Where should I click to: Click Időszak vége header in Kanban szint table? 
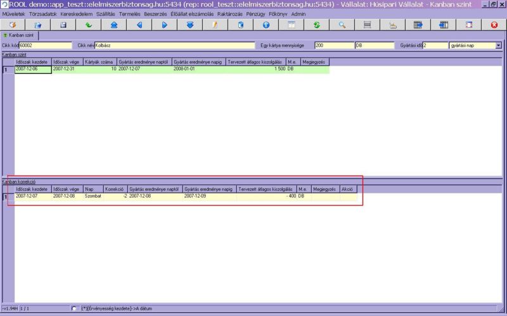click(67, 62)
